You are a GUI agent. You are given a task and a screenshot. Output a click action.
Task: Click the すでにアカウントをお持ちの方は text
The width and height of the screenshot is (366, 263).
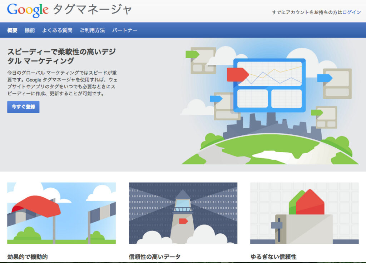307,12
